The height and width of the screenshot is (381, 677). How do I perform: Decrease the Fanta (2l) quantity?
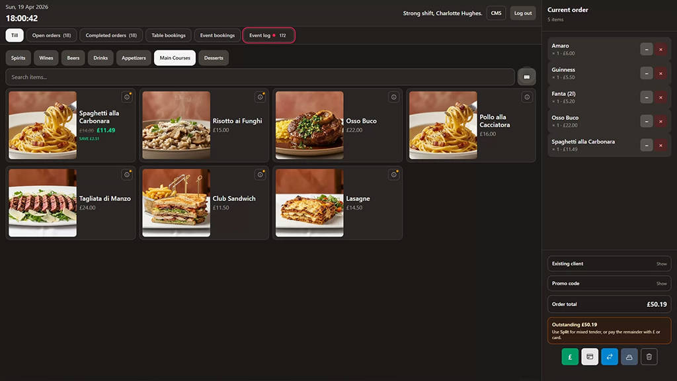click(x=647, y=97)
